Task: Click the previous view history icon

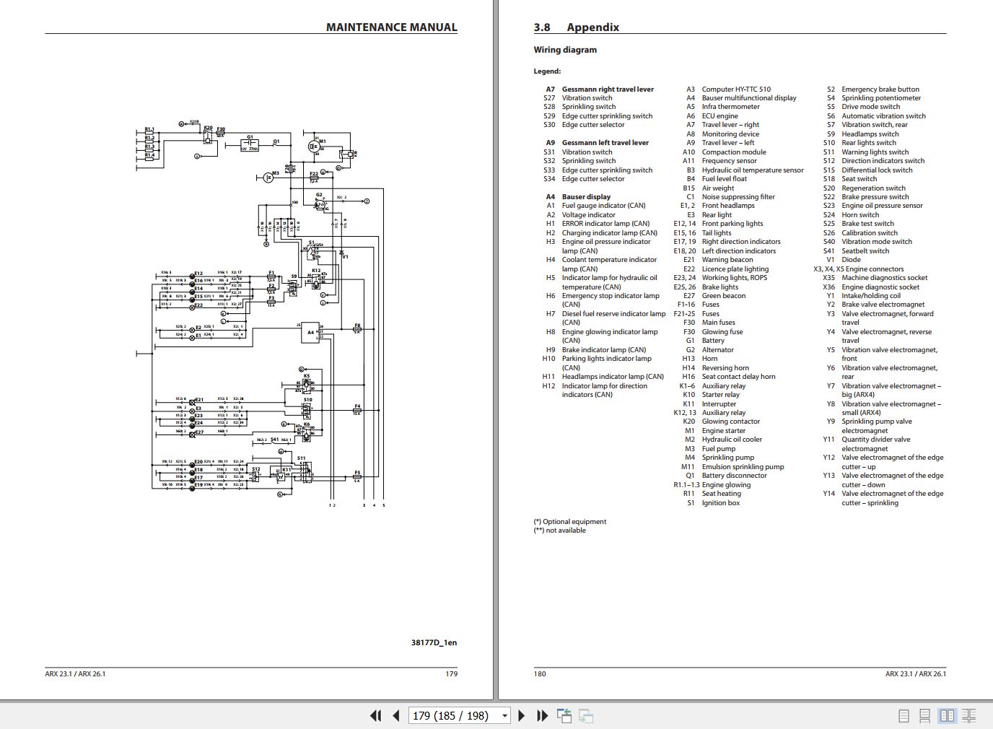Action: pyautogui.click(x=566, y=715)
